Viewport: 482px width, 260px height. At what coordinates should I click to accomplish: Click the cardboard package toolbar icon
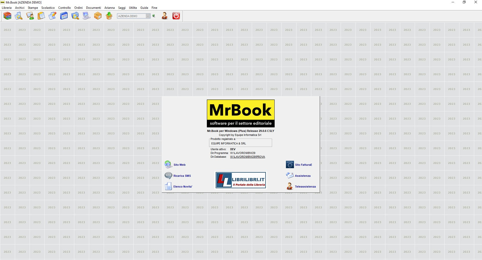pos(98,16)
